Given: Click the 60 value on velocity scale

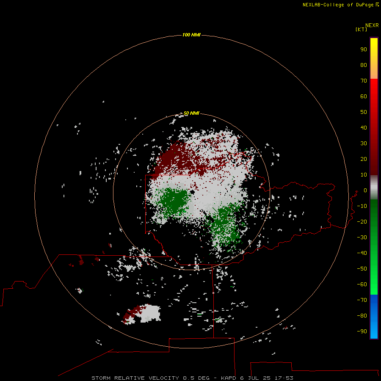Looking at the screenshot, I should click(x=364, y=96).
